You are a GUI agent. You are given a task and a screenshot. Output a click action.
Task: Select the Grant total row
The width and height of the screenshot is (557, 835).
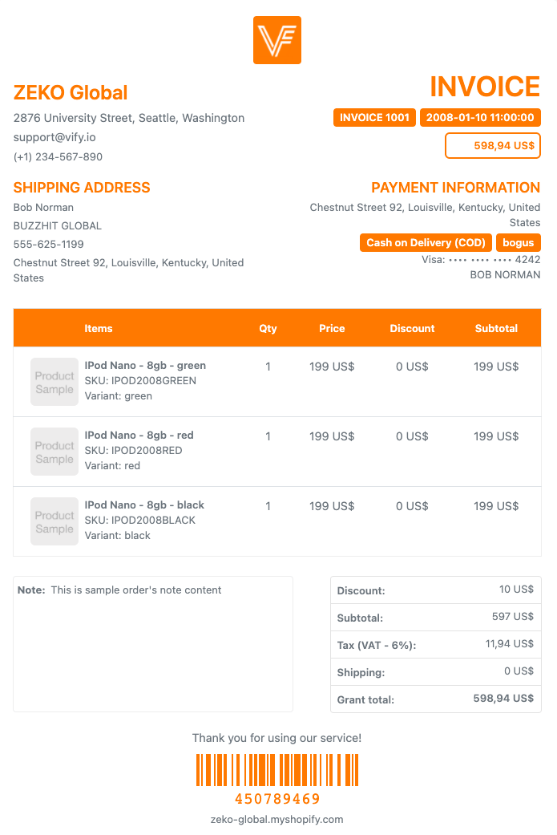pyautogui.click(x=435, y=699)
